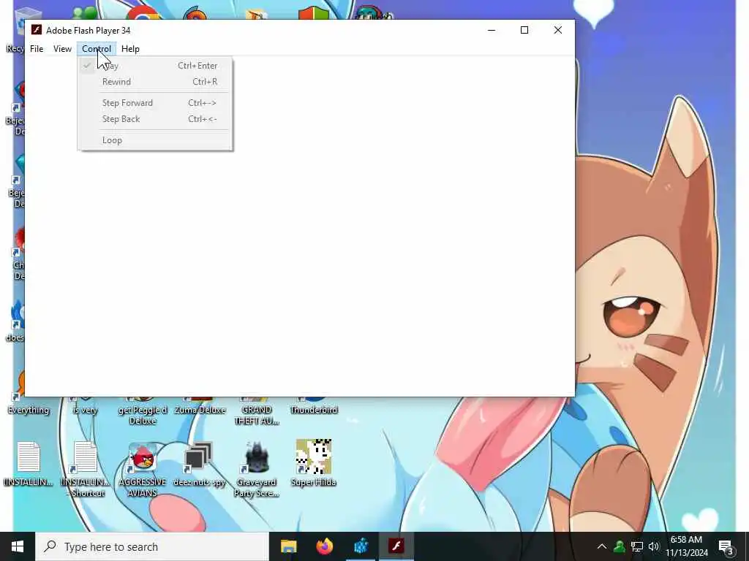The height and width of the screenshot is (561, 749).
Task: Open Firefox from the taskbar
Action: [324, 546]
